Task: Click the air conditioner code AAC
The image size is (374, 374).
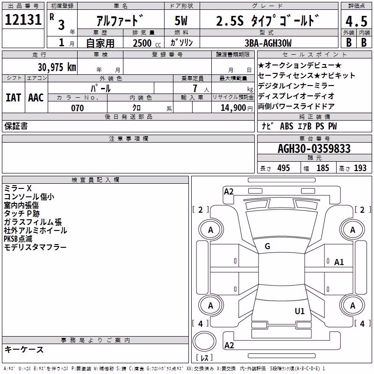Action: click(x=36, y=98)
